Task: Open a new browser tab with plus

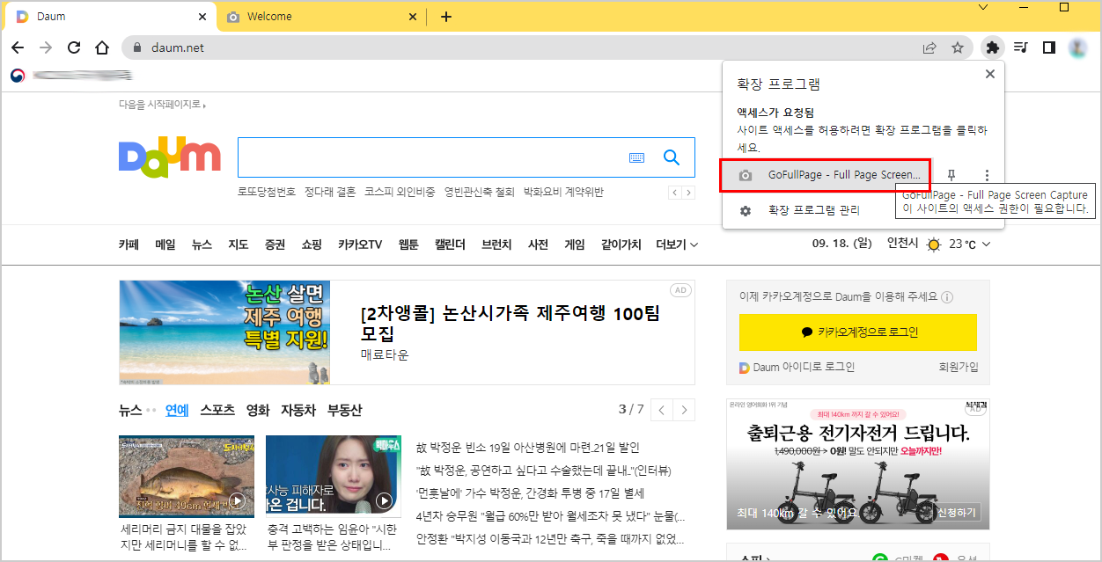Action: [446, 17]
